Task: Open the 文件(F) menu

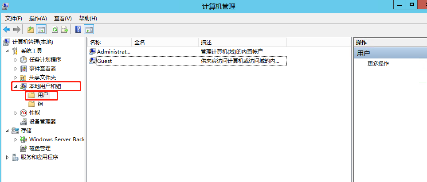Action: [x=14, y=19]
